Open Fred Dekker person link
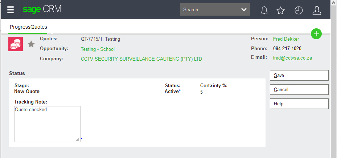This screenshot has height=158, width=337. pos(286,39)
